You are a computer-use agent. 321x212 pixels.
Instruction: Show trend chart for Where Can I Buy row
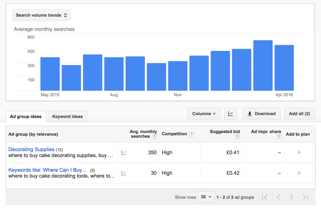(124, 173)
